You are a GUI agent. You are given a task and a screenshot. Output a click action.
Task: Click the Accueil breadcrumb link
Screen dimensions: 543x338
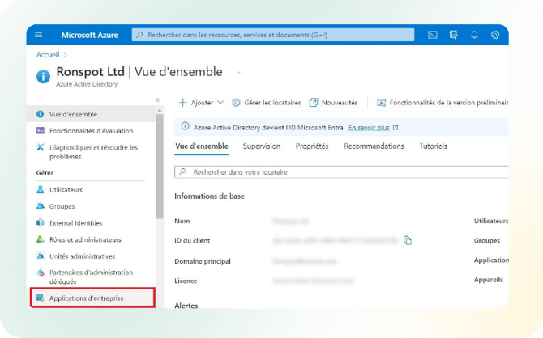(48, 55)
